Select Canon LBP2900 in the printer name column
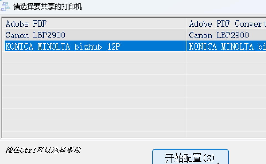266x164 pixels. pyautogui.click(x=35, y=35)
